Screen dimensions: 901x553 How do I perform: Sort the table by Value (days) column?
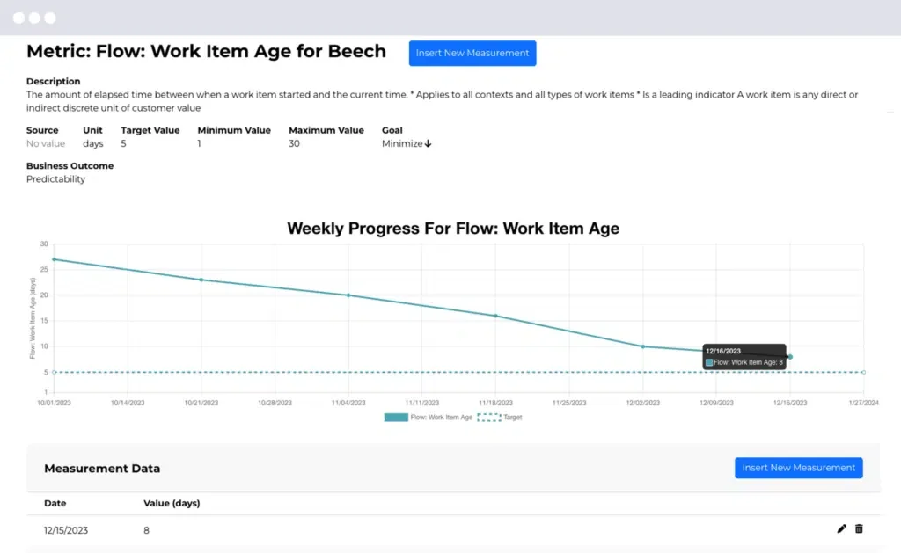[171, 503]
